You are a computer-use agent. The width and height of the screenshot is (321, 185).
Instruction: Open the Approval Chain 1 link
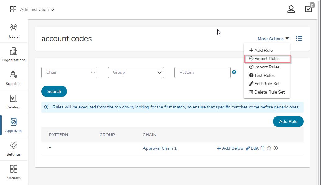[160, 148]
